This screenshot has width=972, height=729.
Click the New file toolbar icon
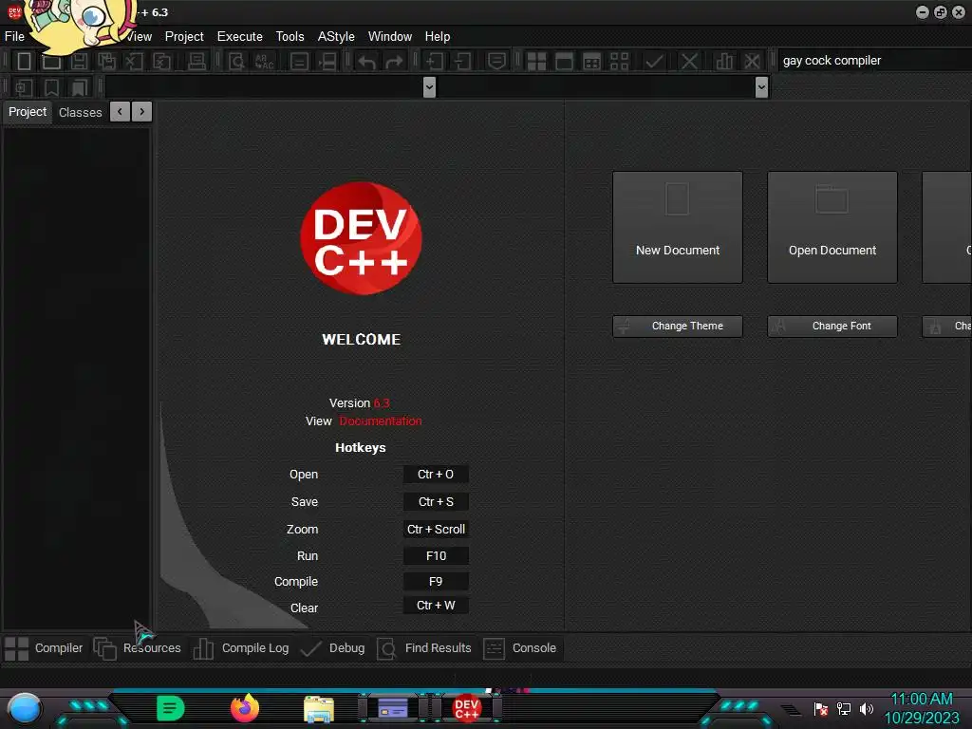point(24,61)
